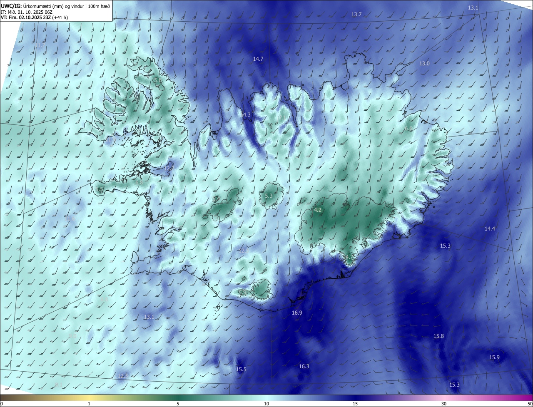Click the colorbar tick label 30
The image size is (533, 407).
point(444,404)
